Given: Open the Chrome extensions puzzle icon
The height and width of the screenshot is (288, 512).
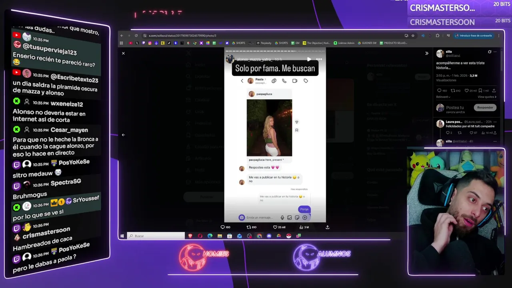Looking at the screenshot, I should pyautogui.click(x=438, y=36).
